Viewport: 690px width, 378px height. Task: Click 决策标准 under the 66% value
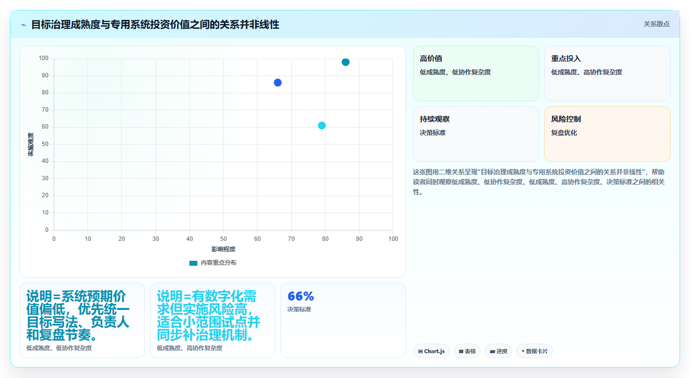(x=299, y=309)
